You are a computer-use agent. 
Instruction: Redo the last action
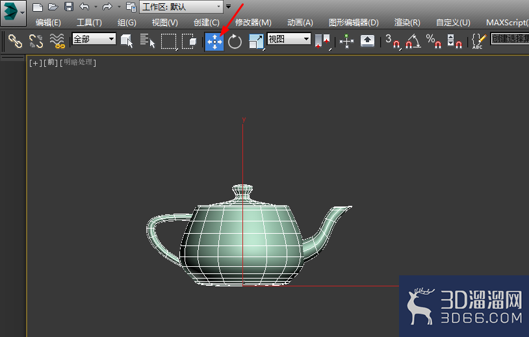tap(107, 6)
